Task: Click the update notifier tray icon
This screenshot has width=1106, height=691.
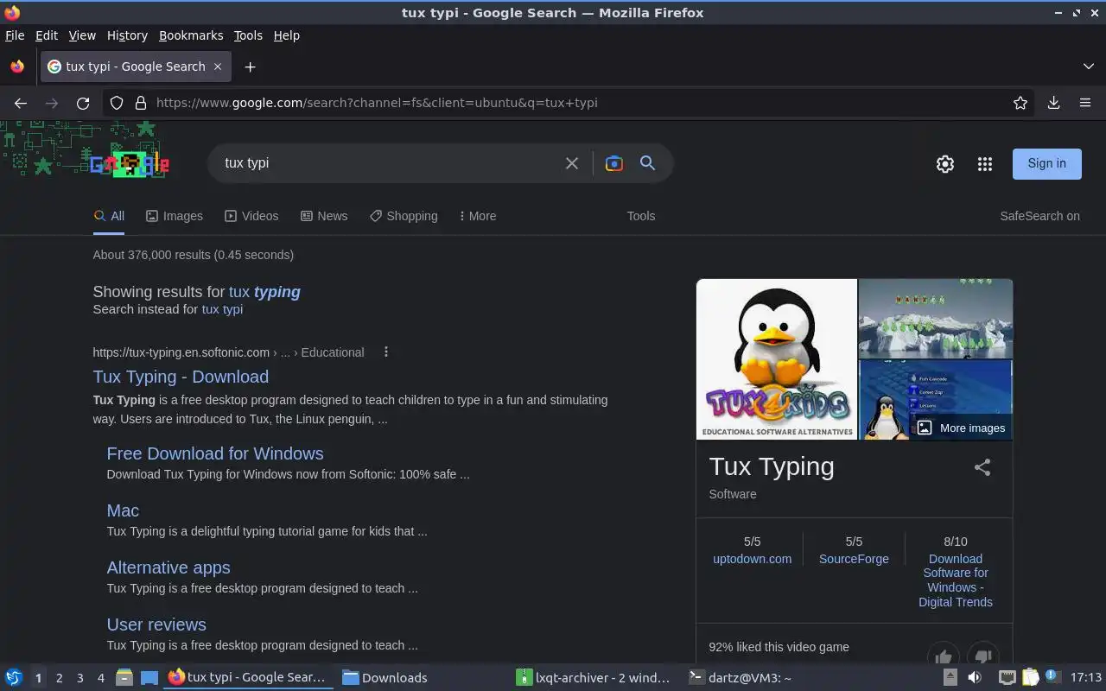Action: point(1052,677)
